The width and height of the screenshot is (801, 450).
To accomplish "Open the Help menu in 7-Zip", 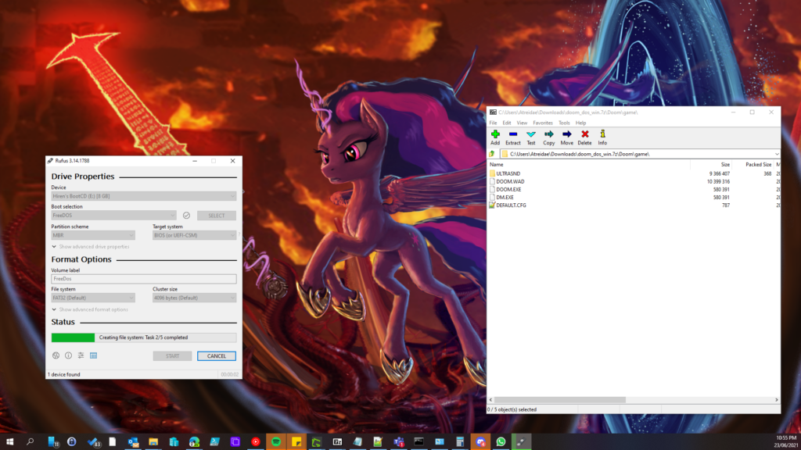I will pyautogui.click(x=581, y=123).
